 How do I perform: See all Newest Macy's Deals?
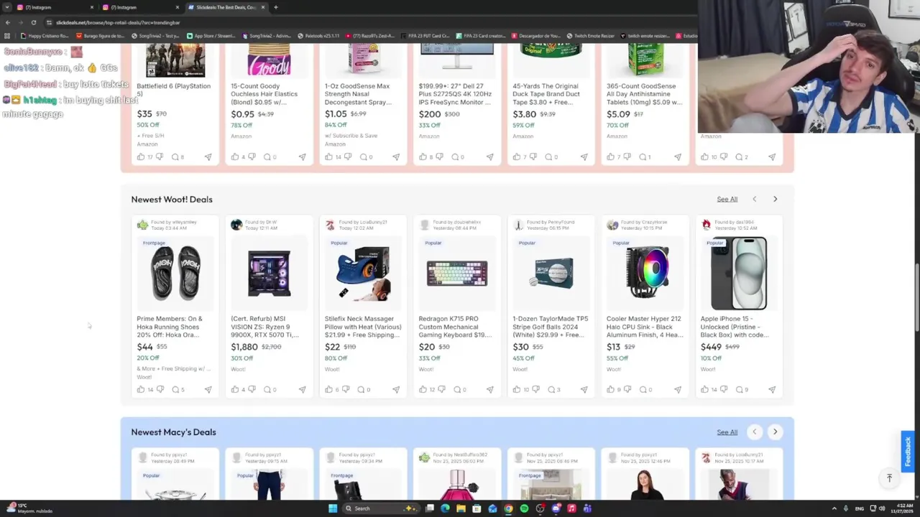coord(727,432)
